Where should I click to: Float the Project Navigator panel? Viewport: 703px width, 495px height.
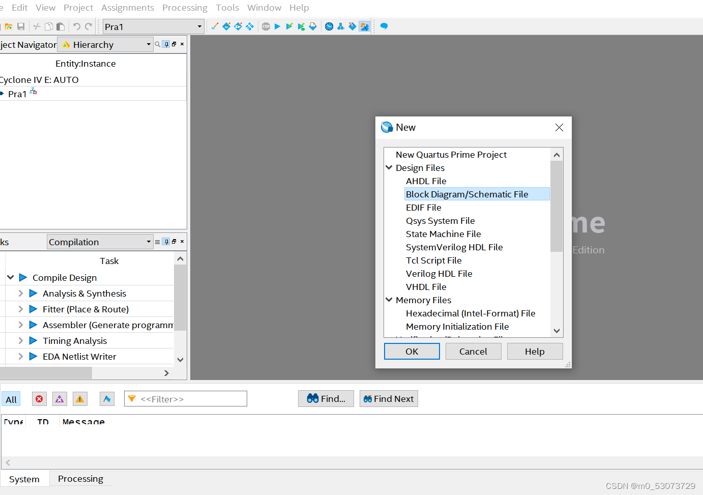[x=174, y=44]
